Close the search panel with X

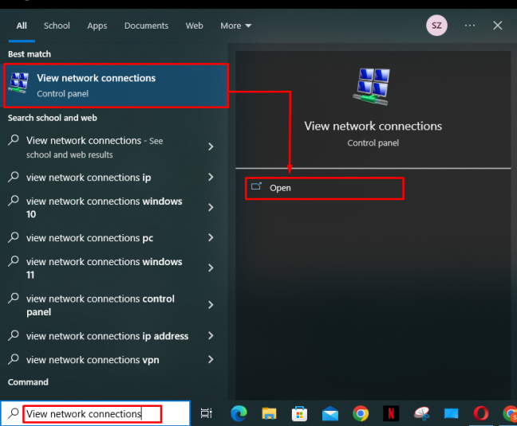(498, 25)
